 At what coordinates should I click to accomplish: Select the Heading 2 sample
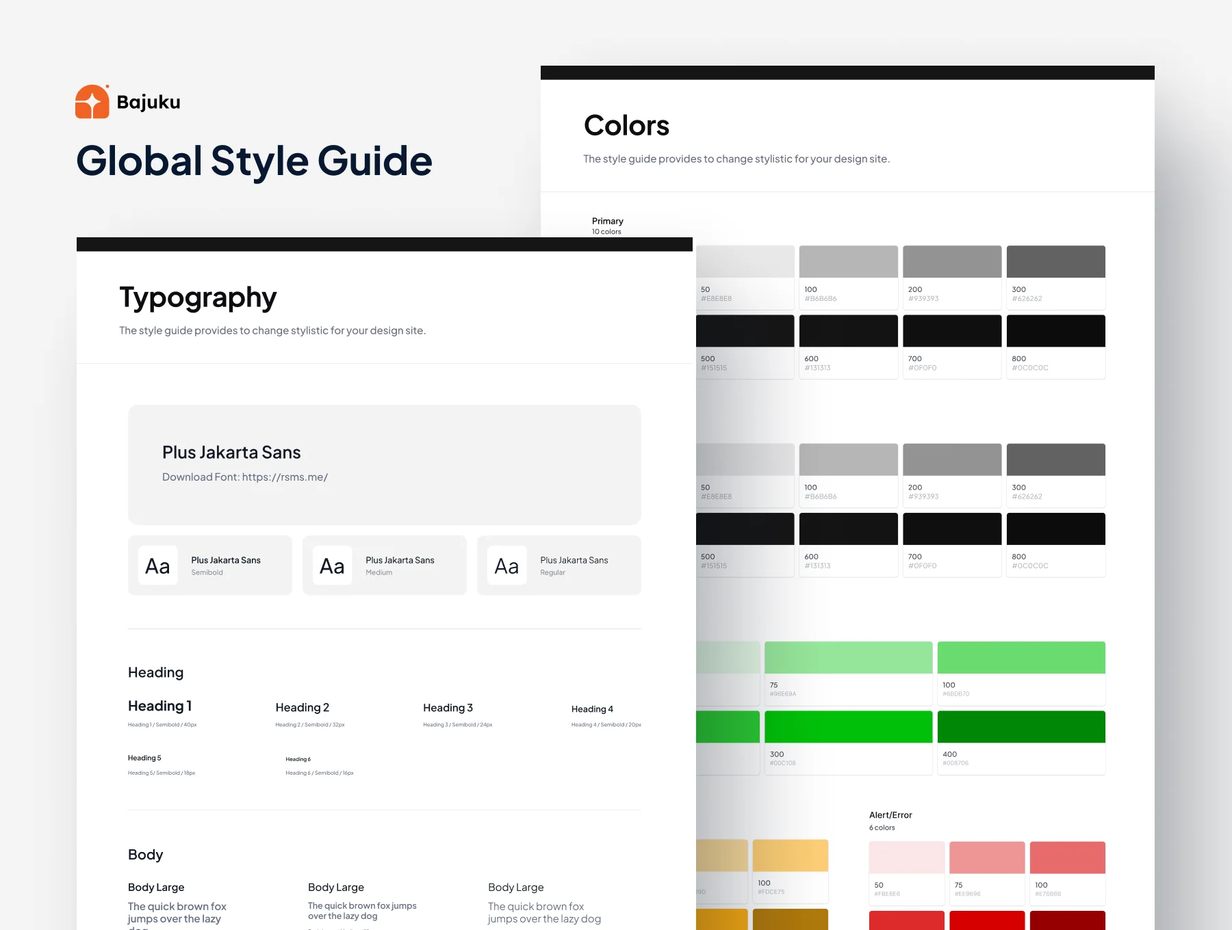(x=303, y=707)
